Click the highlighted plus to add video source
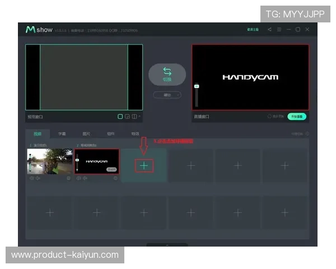This screenshot has height=269, width=336. coord(144,165)
